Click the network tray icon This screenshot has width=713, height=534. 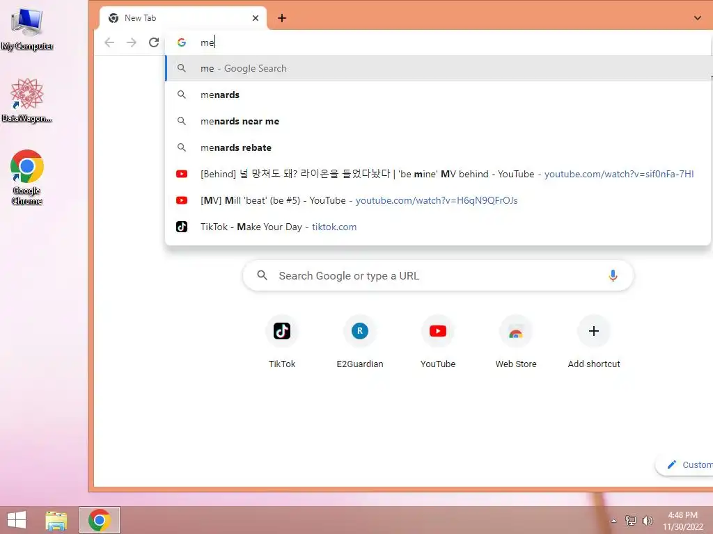tap(631, 520)
